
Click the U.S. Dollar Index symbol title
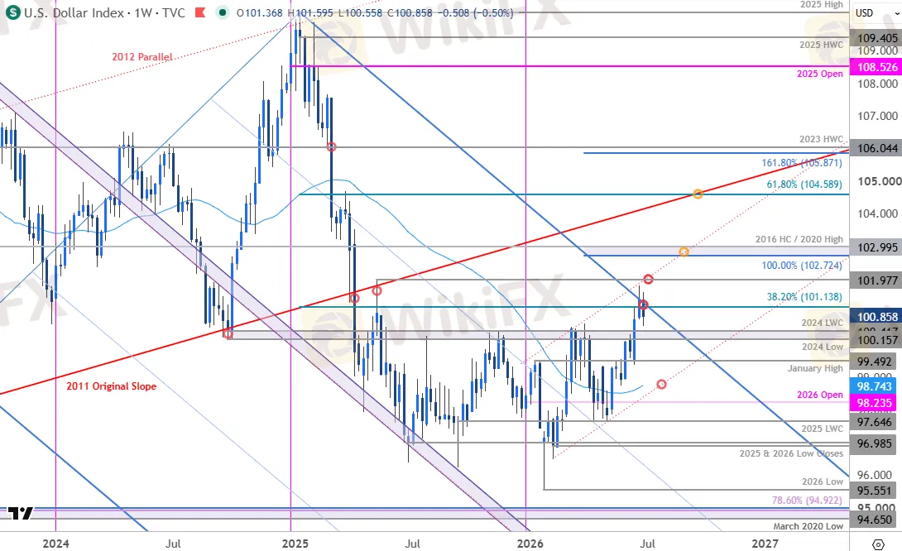click(74, 12)
